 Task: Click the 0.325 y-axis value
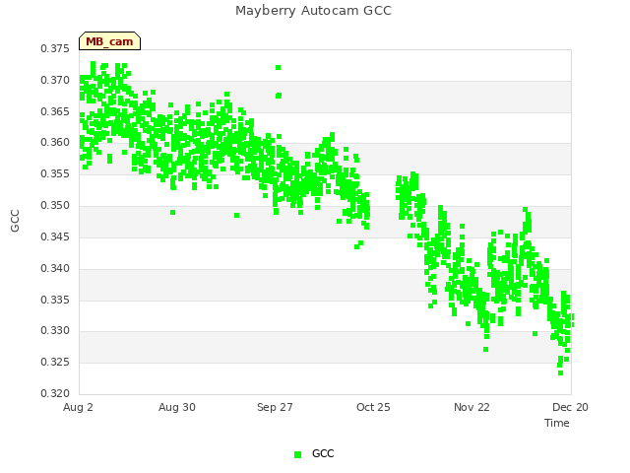coord(55,362)
